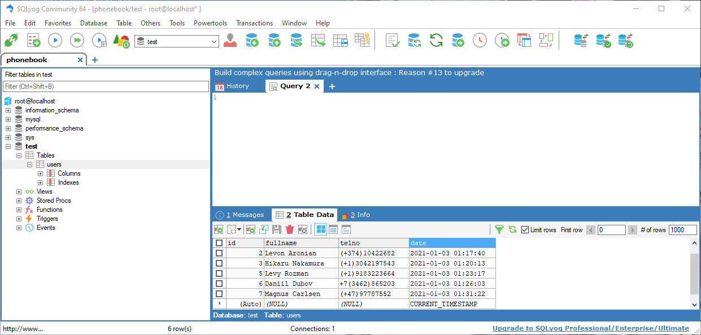
Task: Click the Format Query shapes icon
Action: (x=121, y=41)
